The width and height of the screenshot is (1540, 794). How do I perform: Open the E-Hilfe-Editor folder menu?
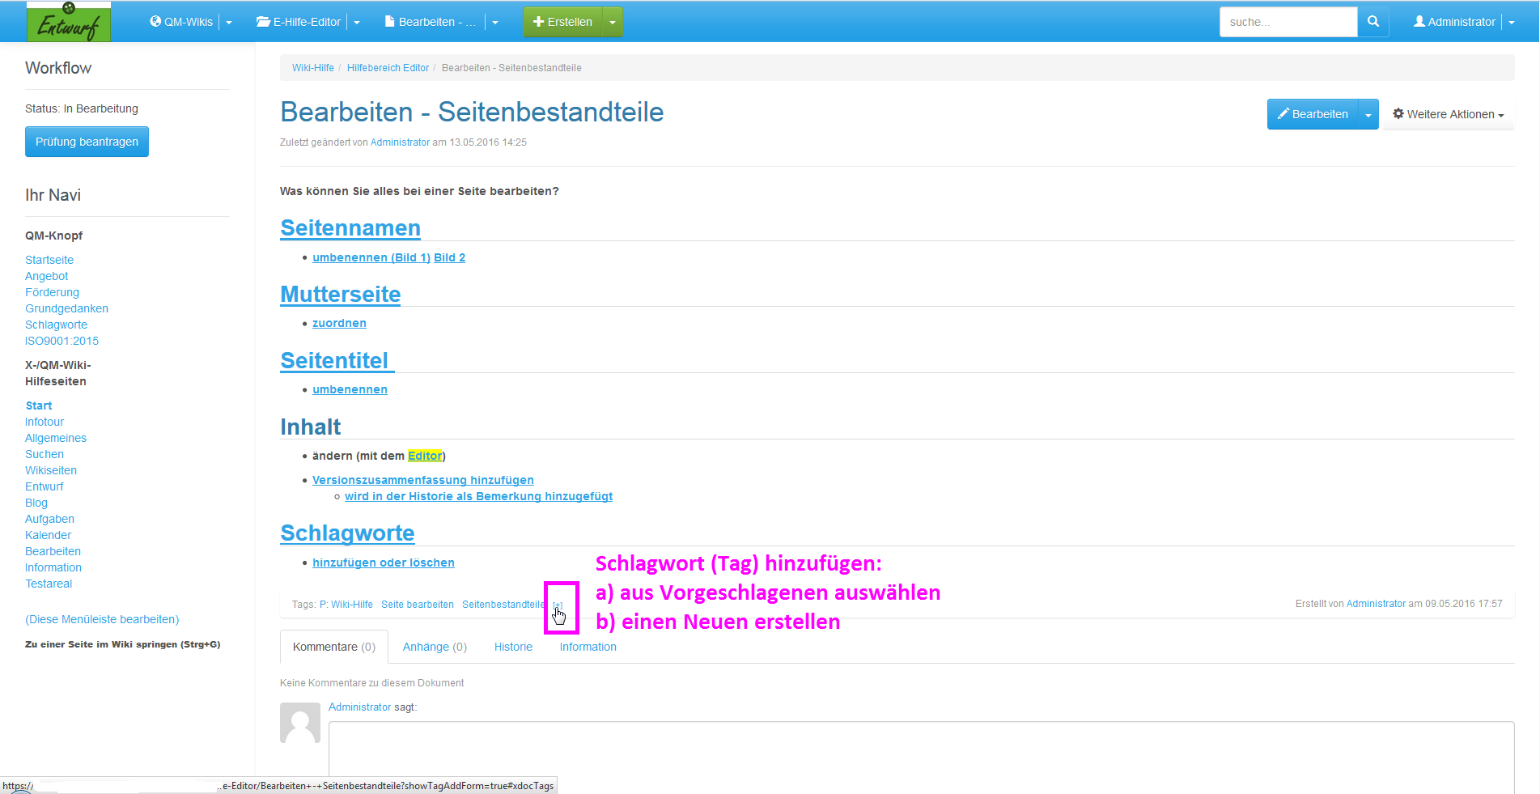click(x=299, y=22)
